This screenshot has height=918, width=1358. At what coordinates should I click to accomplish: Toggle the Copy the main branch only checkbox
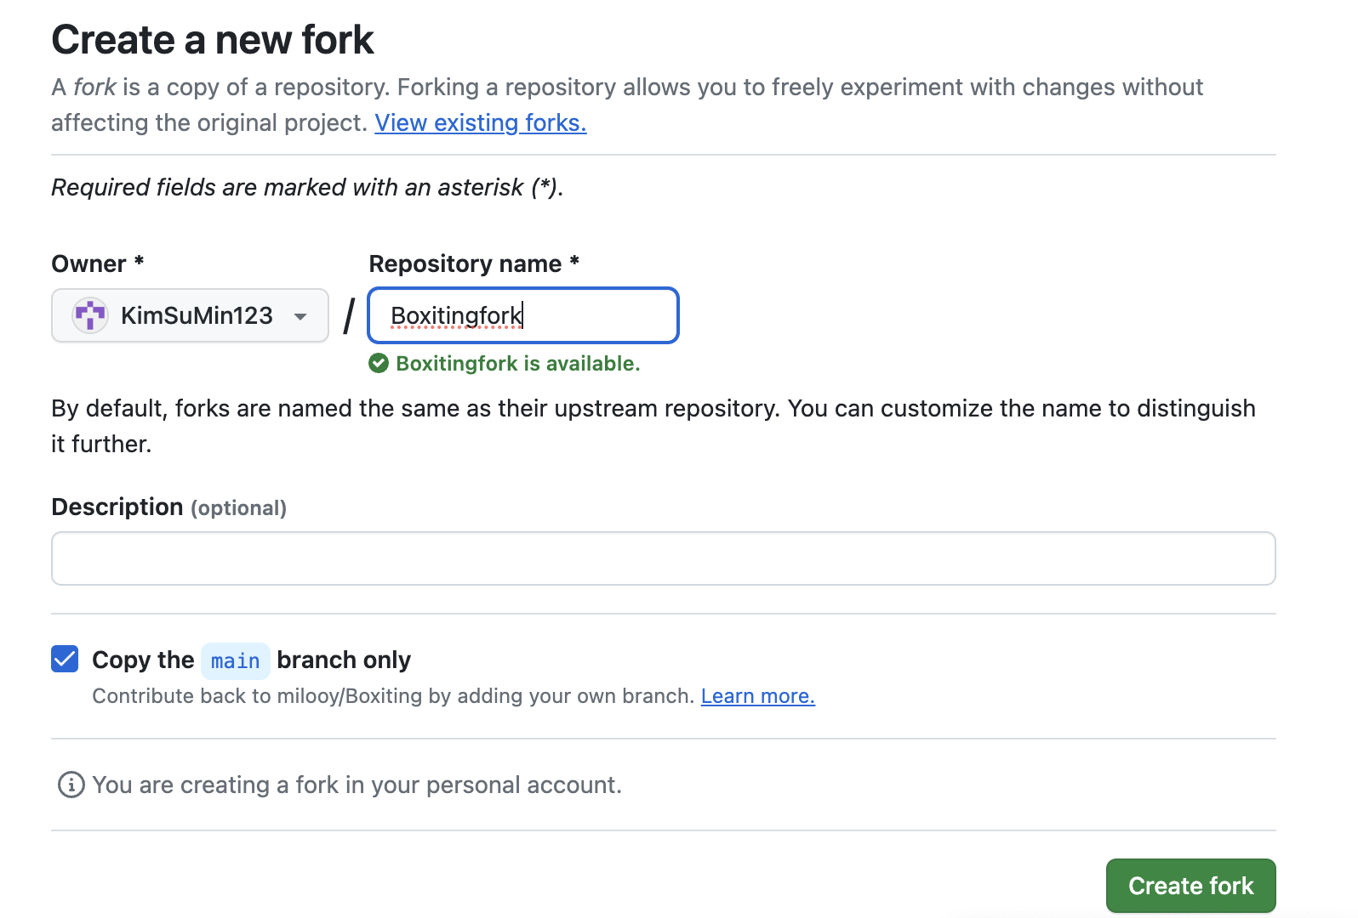[x=65, y=659]
